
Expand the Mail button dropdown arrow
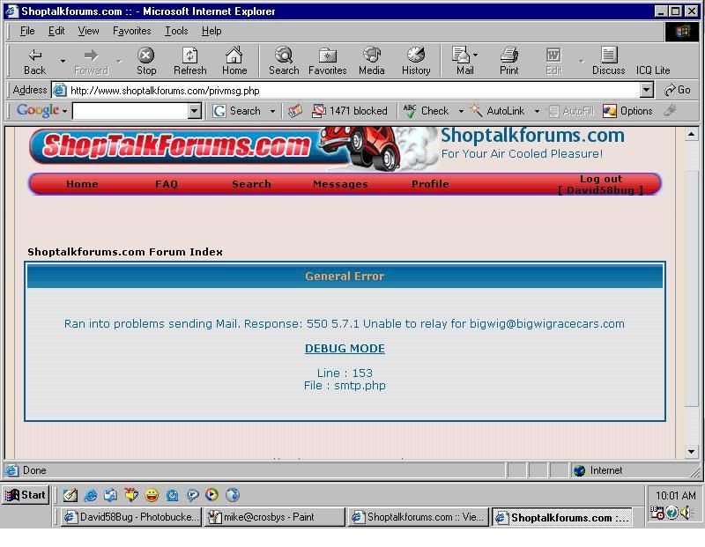tap(476, 56)
